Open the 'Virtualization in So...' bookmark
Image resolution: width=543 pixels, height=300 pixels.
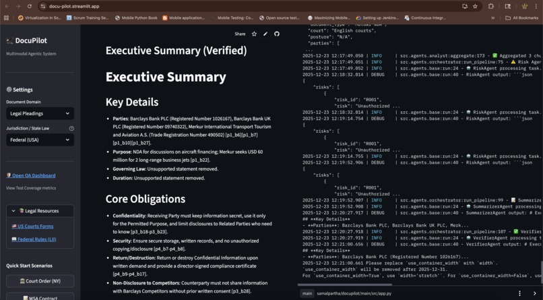(x=40, y=18)
